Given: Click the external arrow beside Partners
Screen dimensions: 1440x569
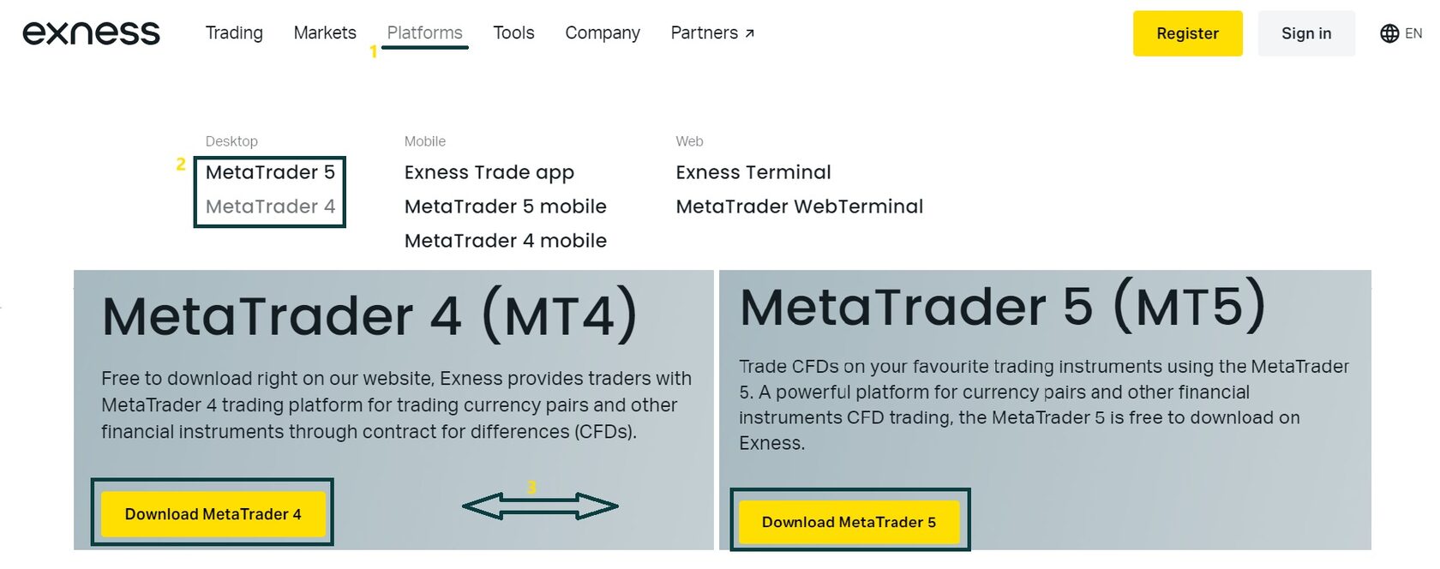Looking at the screenshot, I should pyautogui.click(x=750, y=33).
